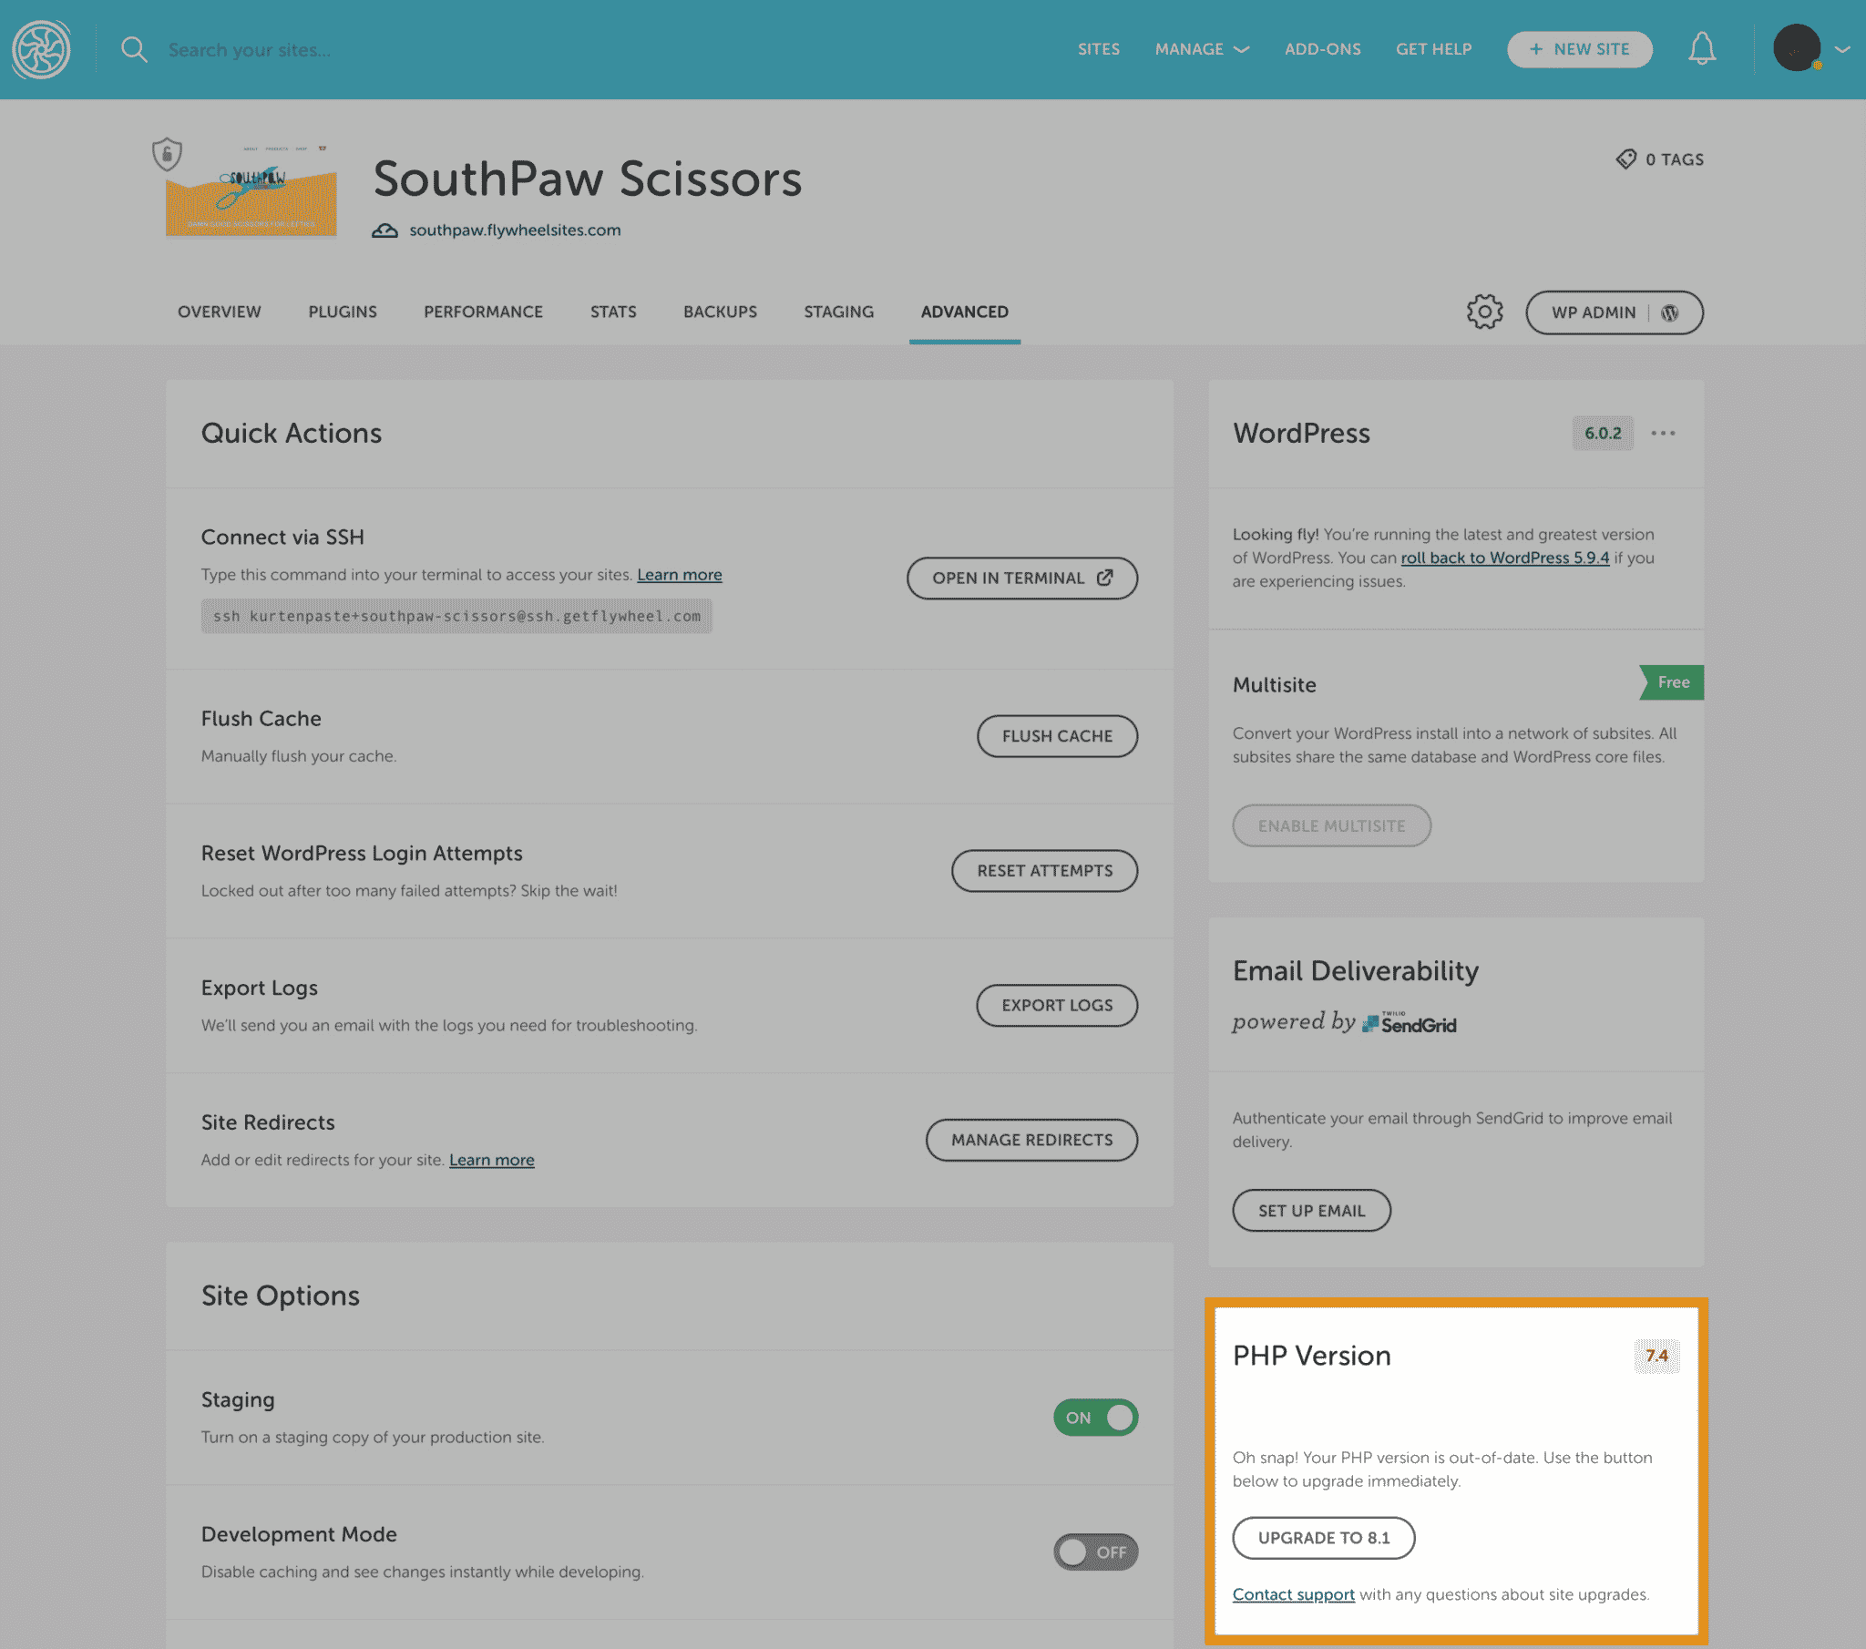The height and width of the screenshot is (1649, 1866).
Task: Enable Development Mode toggle
Action: [x=1094, y=1552]
